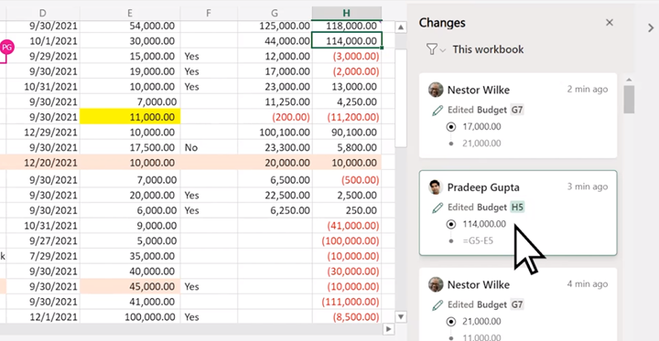Click Pradeep Gupta avatar in change card
Screen dimensions: 659x341
pos(436,187)
